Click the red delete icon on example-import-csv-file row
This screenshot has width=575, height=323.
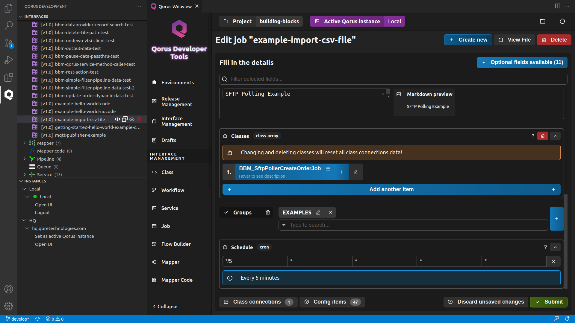(139, 119)
